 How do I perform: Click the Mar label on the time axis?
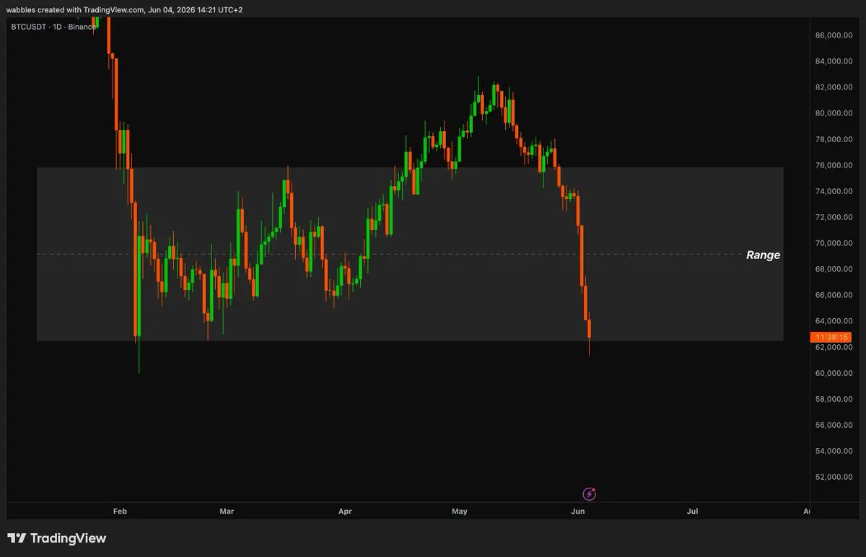[x=227, y=512]
